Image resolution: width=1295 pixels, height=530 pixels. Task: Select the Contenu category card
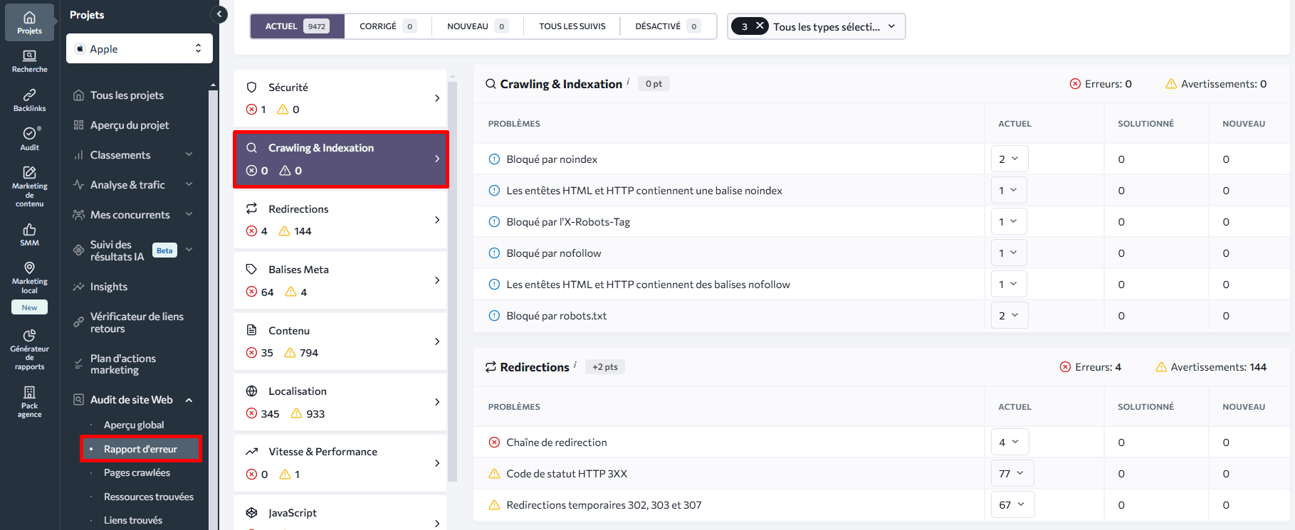click(340, 341)
